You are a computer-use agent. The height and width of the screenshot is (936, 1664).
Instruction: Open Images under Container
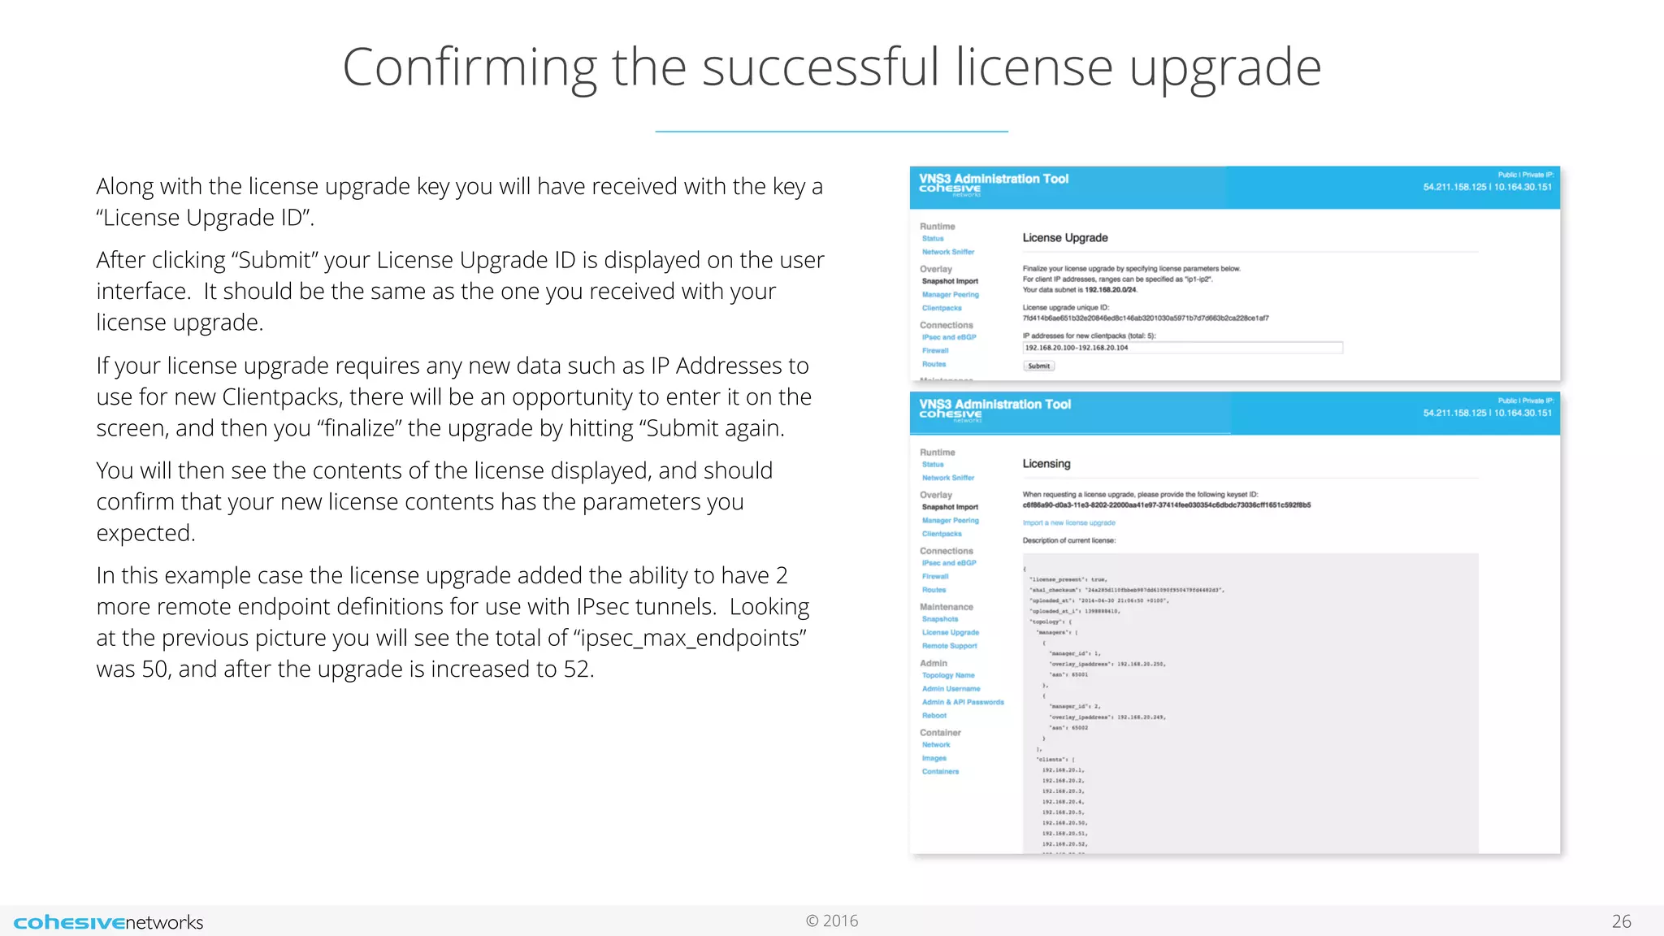click(934, 758)
